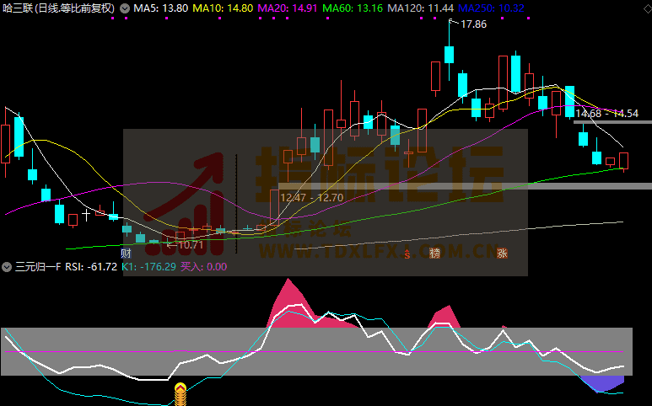Expand the 三元归一F indicator chevron
The height and width of the screenshot is (406, 652).
[x=7, y=267]
